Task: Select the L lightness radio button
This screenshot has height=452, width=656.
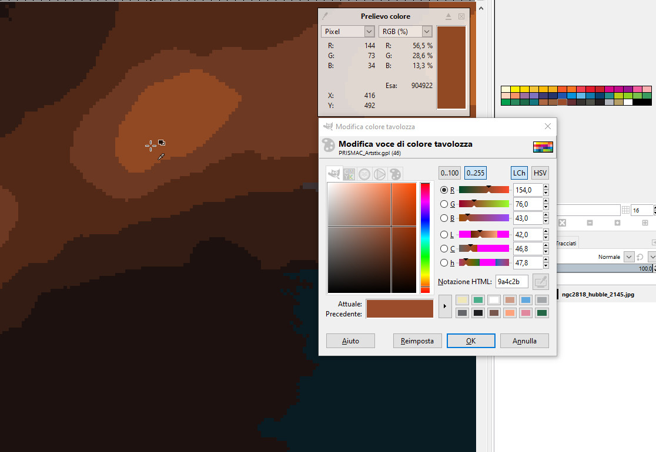Action: click(x=444, y=234)
